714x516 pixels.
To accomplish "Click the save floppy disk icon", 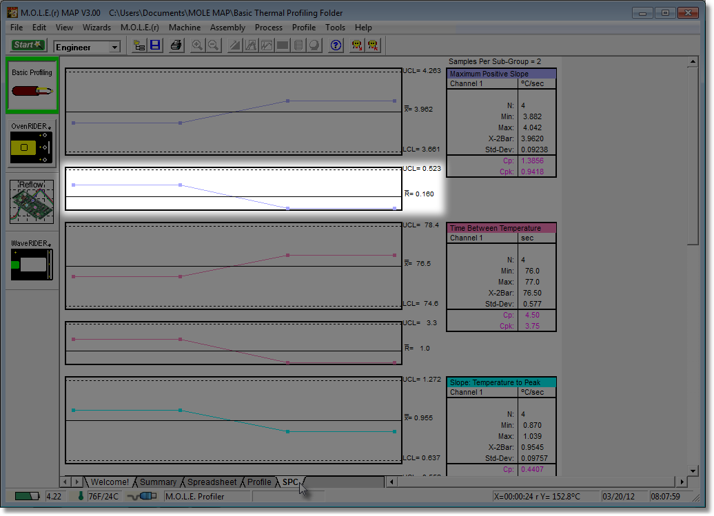I will (155, 45).
